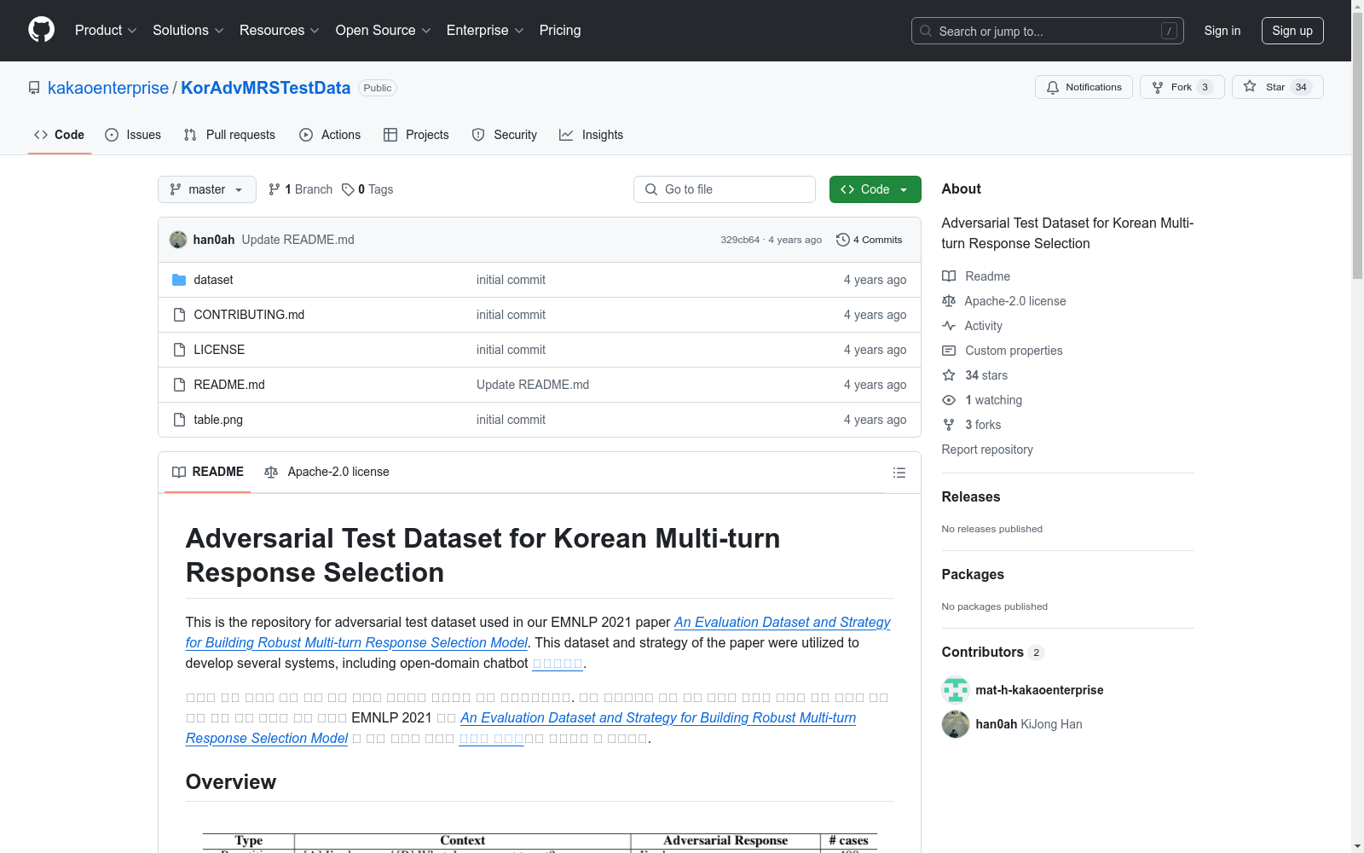
Task: Open the KorAdvMRSTestData repository link
Action: 266,88
